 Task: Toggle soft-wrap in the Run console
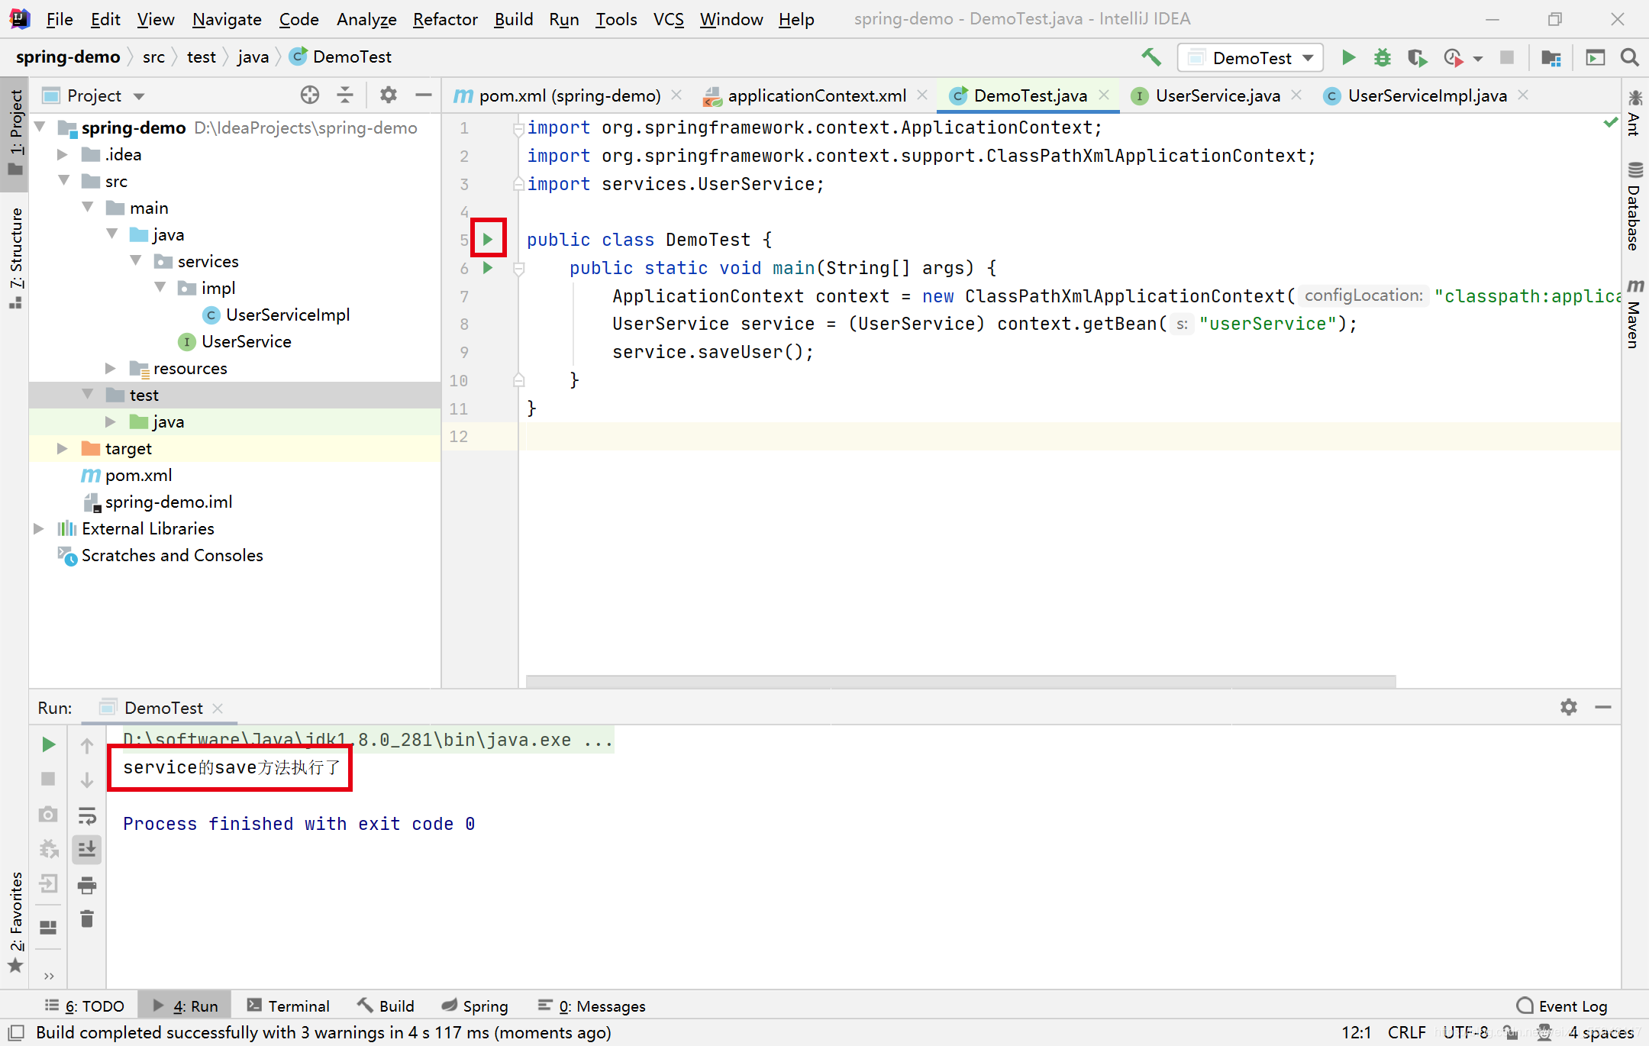click(87, 815)
